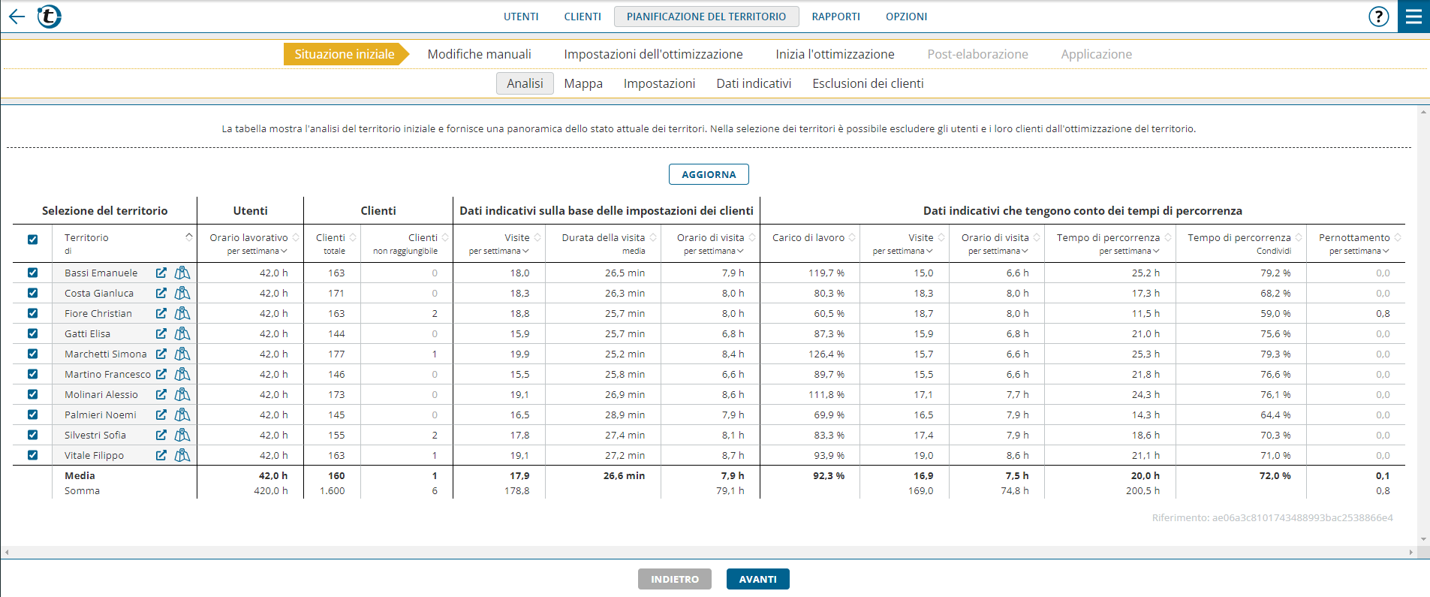Show Fiore Christian territory map icon
The image size is (1430, 597).
tap(182, 313)
